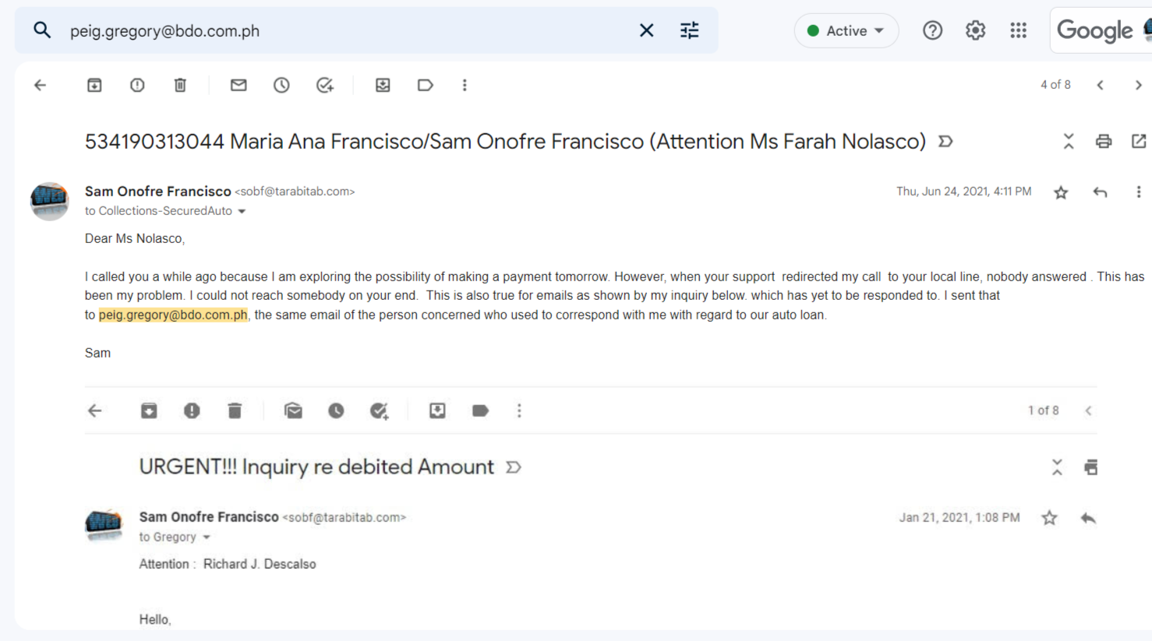
Task: Click sender address sobf@tarabitab.com at top
Action: click(295, 192)
